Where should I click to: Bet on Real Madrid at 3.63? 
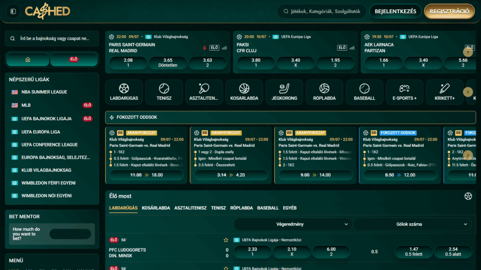tap(207, 63)
